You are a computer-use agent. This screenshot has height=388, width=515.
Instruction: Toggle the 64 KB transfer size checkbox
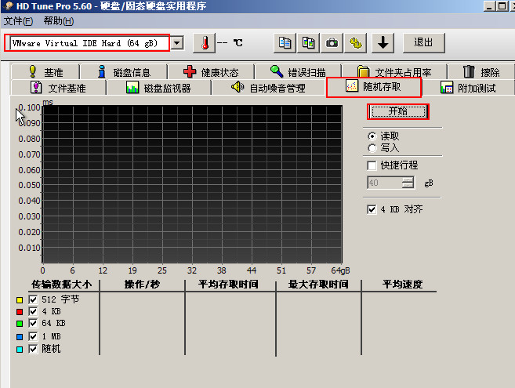point(33,324)
